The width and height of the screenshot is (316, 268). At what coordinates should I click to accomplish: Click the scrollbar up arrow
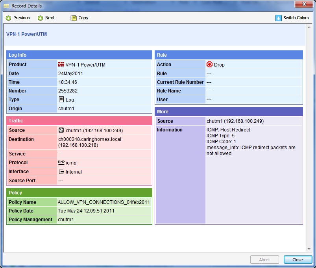pyautogui.click(x=309, y=27)
